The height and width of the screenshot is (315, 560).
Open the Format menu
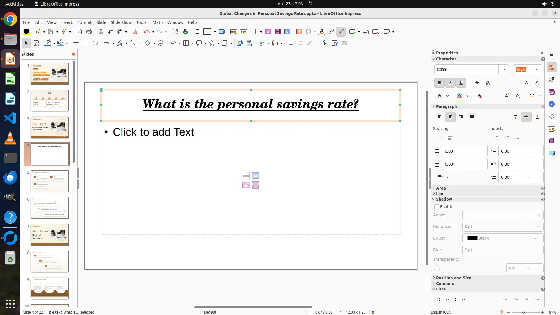tap(84, 22)
